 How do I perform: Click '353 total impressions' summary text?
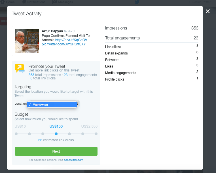(x=45, y=75)
